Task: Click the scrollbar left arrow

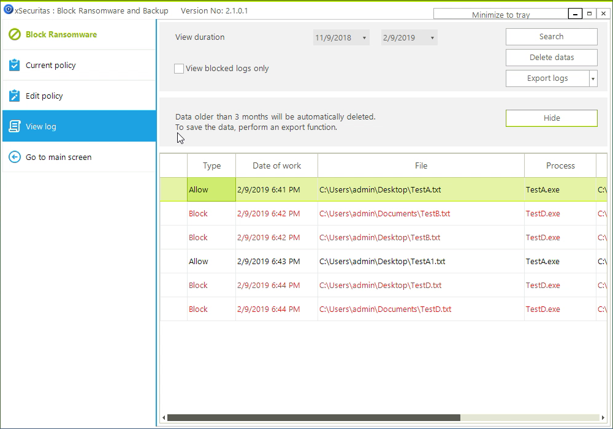Action: point(164,418)
